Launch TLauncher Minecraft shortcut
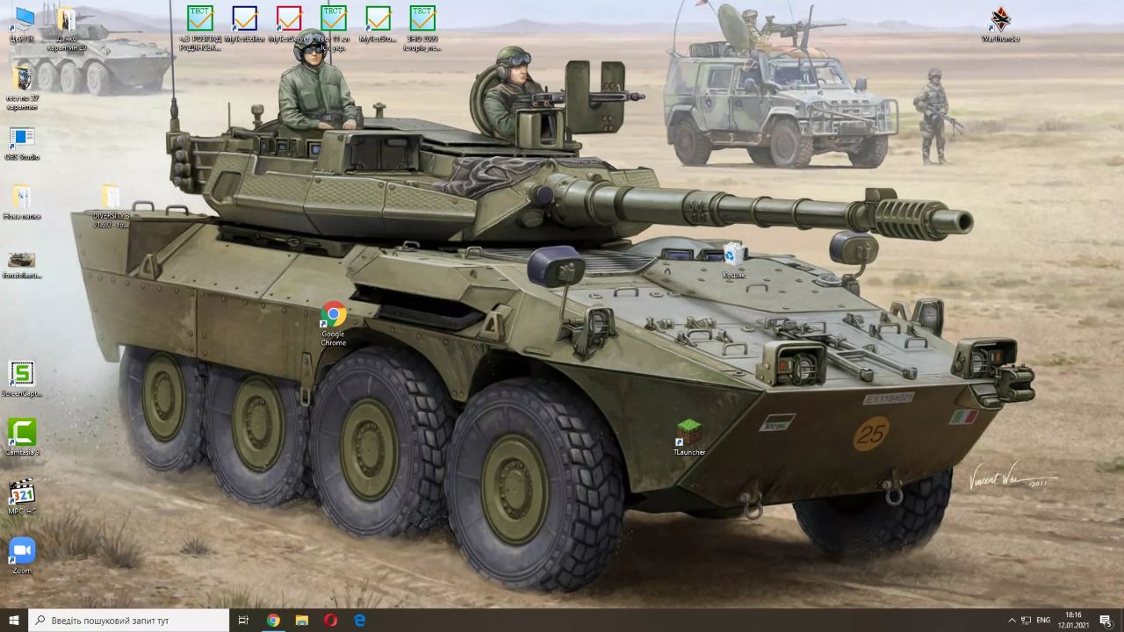The image size is (1124, 632). pos(689,437)
